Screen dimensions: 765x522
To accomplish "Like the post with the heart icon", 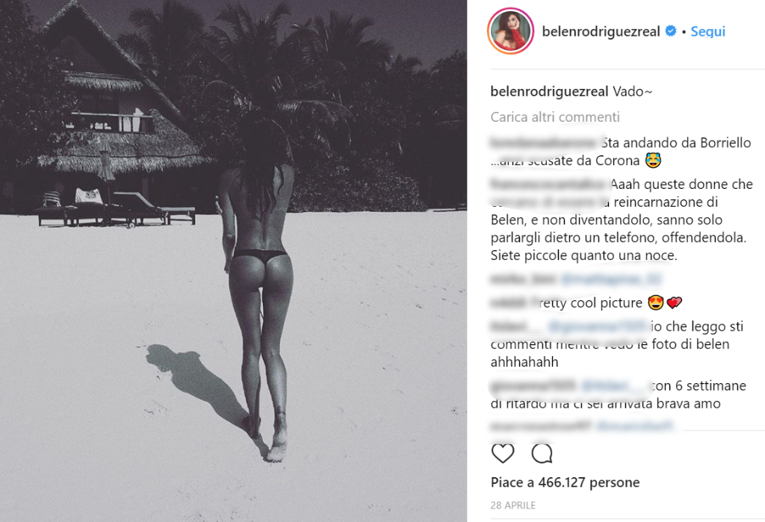I will [503, 453].
